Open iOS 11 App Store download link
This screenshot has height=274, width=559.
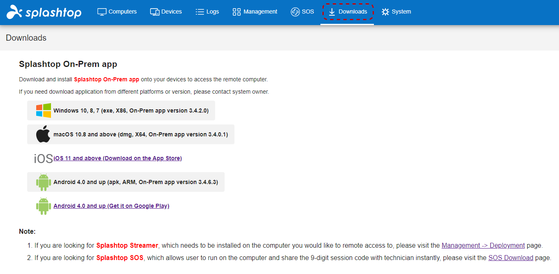[118, 158]
